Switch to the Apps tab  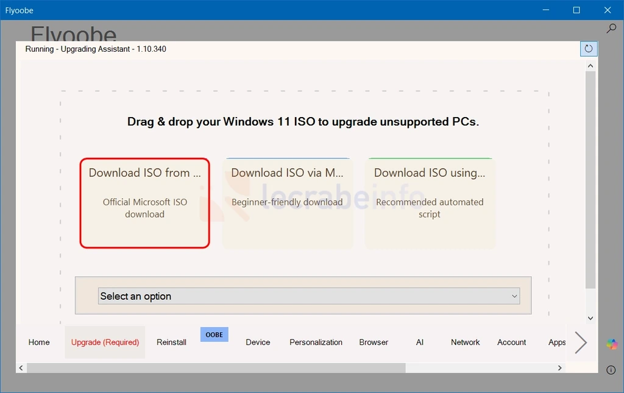coord(557,342)
